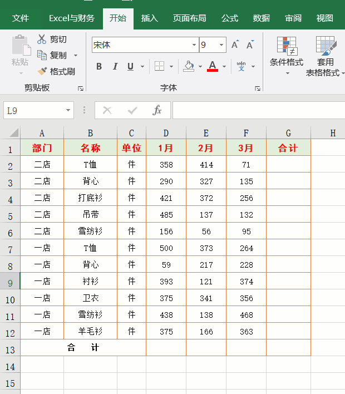Select column G header
This screenshot has width=345, height=394.
pos(288,132)
